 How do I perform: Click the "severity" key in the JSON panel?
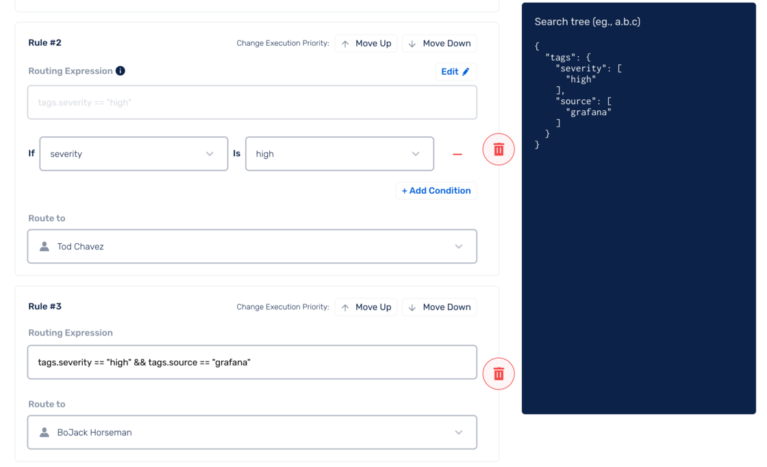[x=581, y=68]
